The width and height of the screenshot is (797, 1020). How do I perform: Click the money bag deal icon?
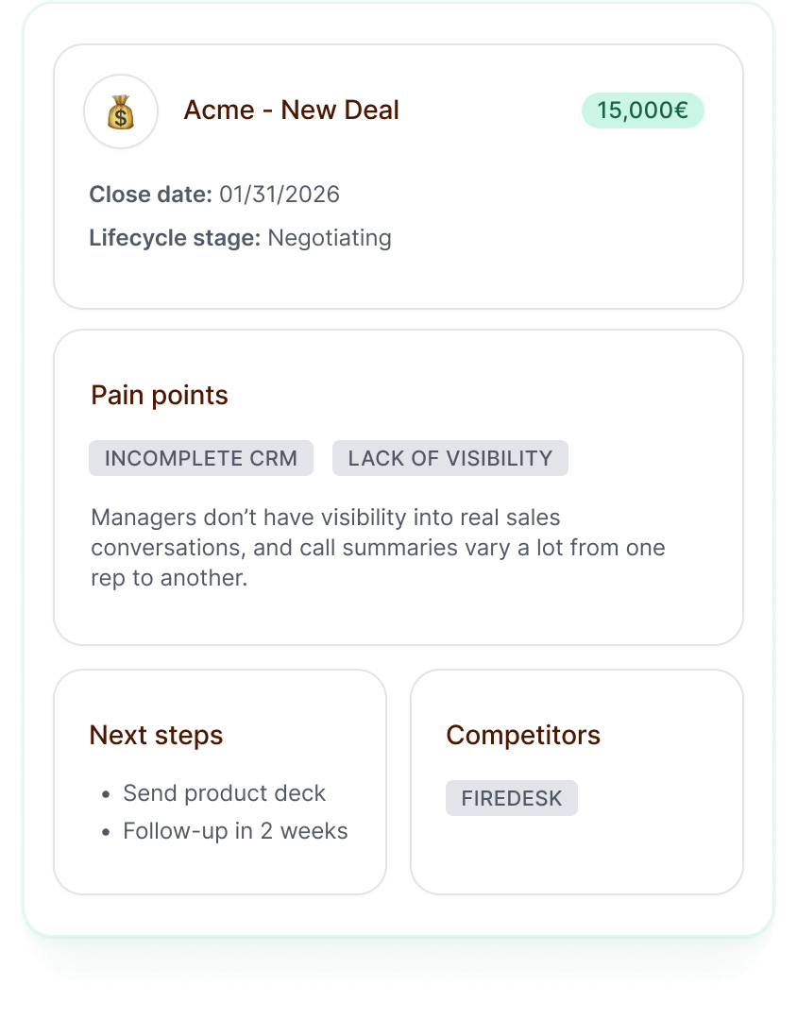[x=120, y=110]
